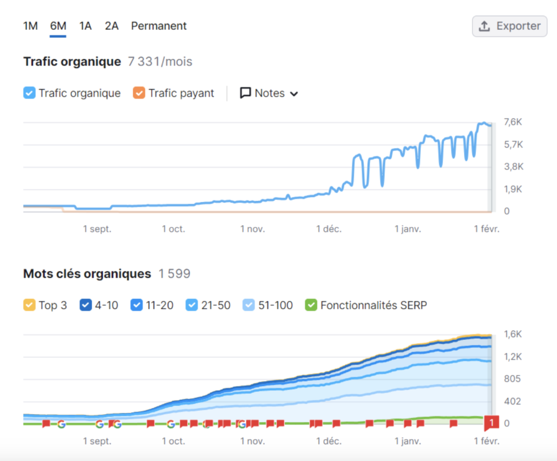Toggle the 51-100 positions checkbox
This screenshot has width=557, height=461.
pos(249,305)
